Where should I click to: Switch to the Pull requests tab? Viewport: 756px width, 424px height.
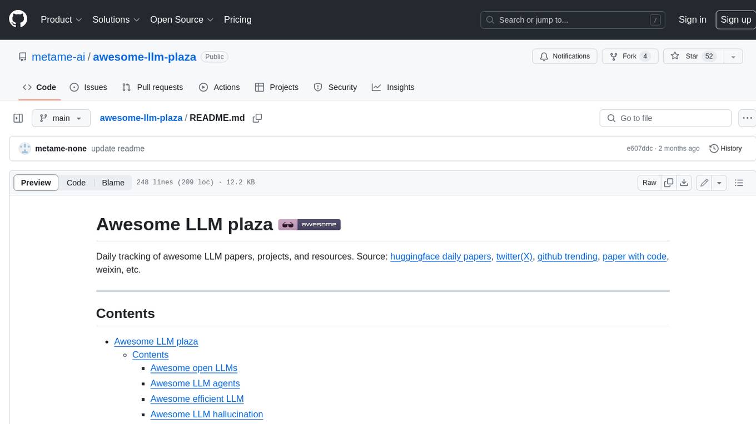(x=152, y=87)
